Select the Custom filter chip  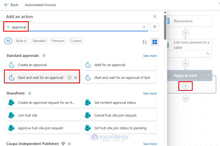(76, 41)
